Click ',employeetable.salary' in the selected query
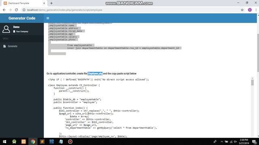Screen dimensions: 259x145 (62, 37)
